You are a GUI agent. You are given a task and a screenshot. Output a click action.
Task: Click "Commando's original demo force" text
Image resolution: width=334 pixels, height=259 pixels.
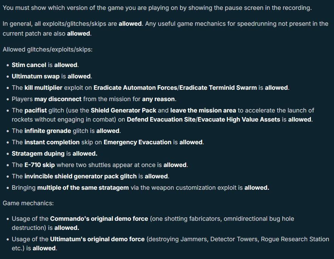coord(99,219)
